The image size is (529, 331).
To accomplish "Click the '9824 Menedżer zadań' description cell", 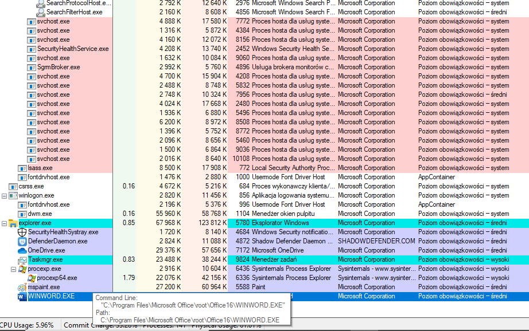I will pyautogui.click(x=266, y=259).
